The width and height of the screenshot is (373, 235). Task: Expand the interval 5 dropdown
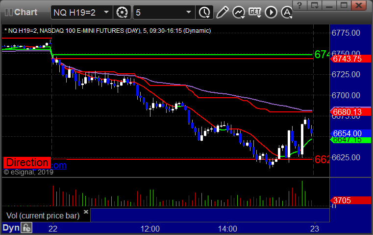[x=189, y=12]
